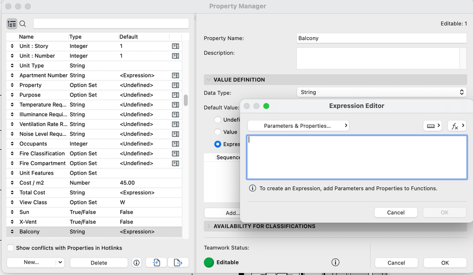The width and height of the screenshot is (473, 275).
Task: Click the info icon beside Delete button
Action: click(137, 263)
